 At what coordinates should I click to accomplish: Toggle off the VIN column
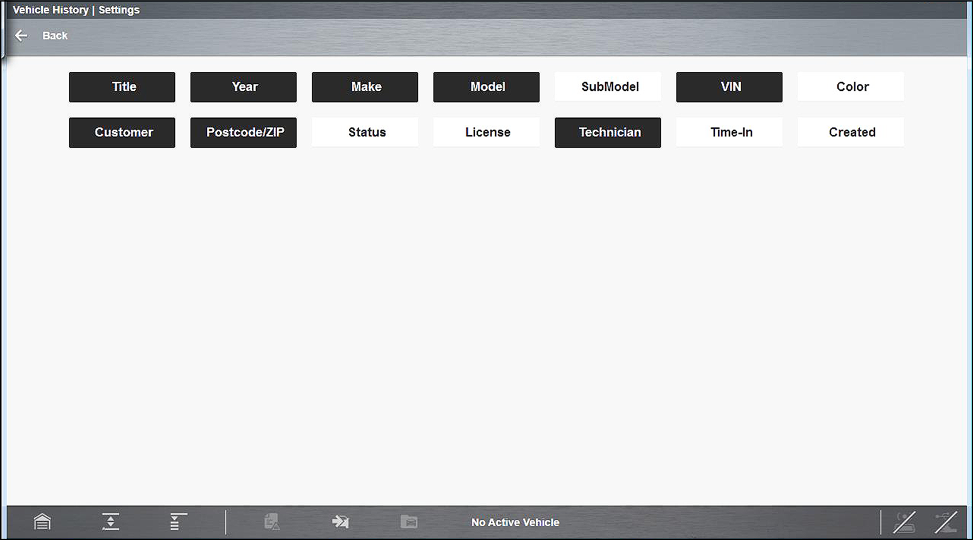pos(729,87)
